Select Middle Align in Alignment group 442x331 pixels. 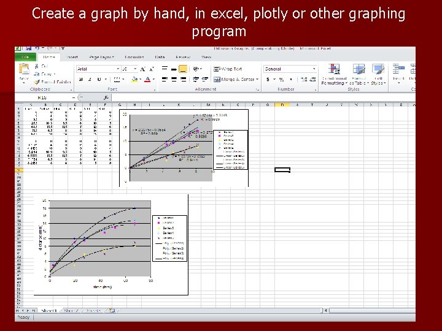(x=174, y=69)
